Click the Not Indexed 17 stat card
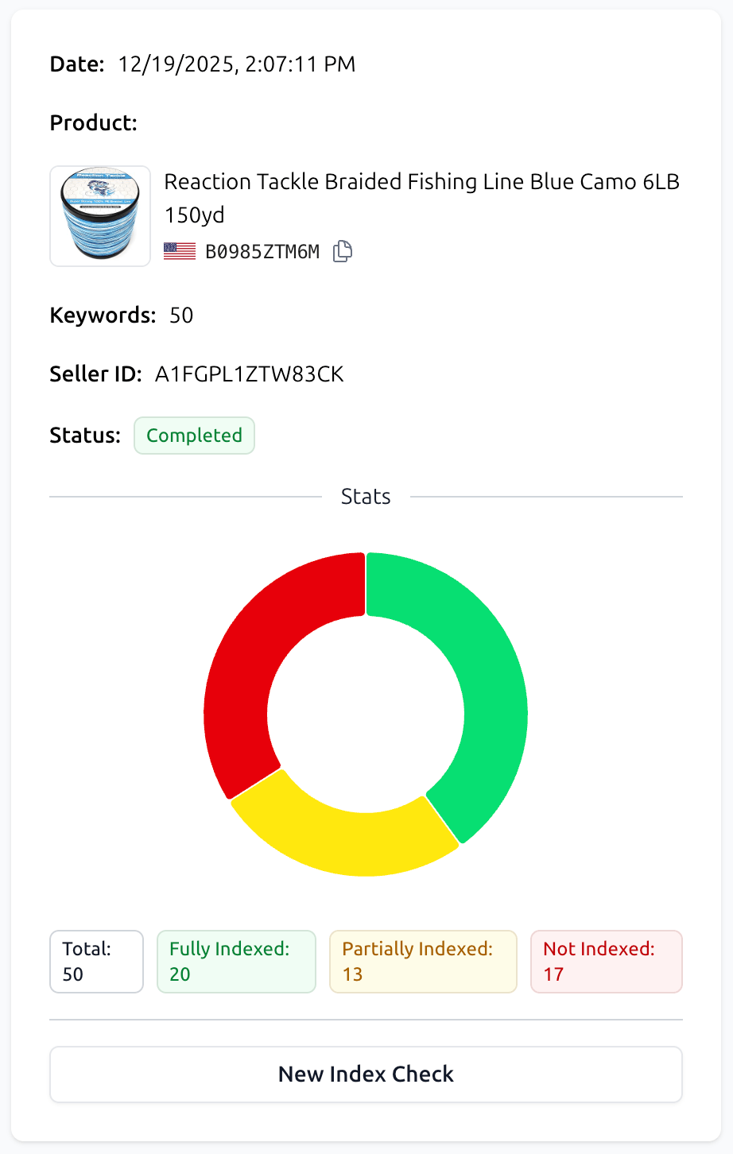The image size is (733, 1154). (606, 961)
